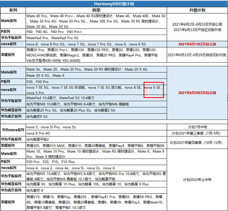Click the red 2021年6月16日开启公测 cell

pyautogui.click(x=197, y=44)
